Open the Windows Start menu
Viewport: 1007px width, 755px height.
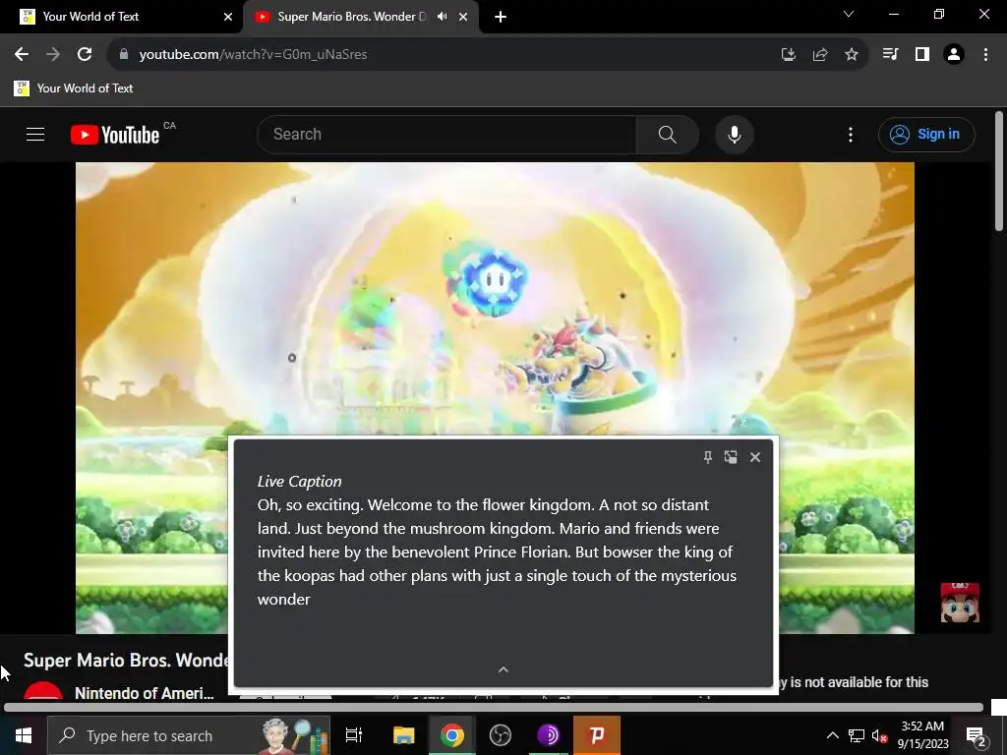[x=24, y=735]
